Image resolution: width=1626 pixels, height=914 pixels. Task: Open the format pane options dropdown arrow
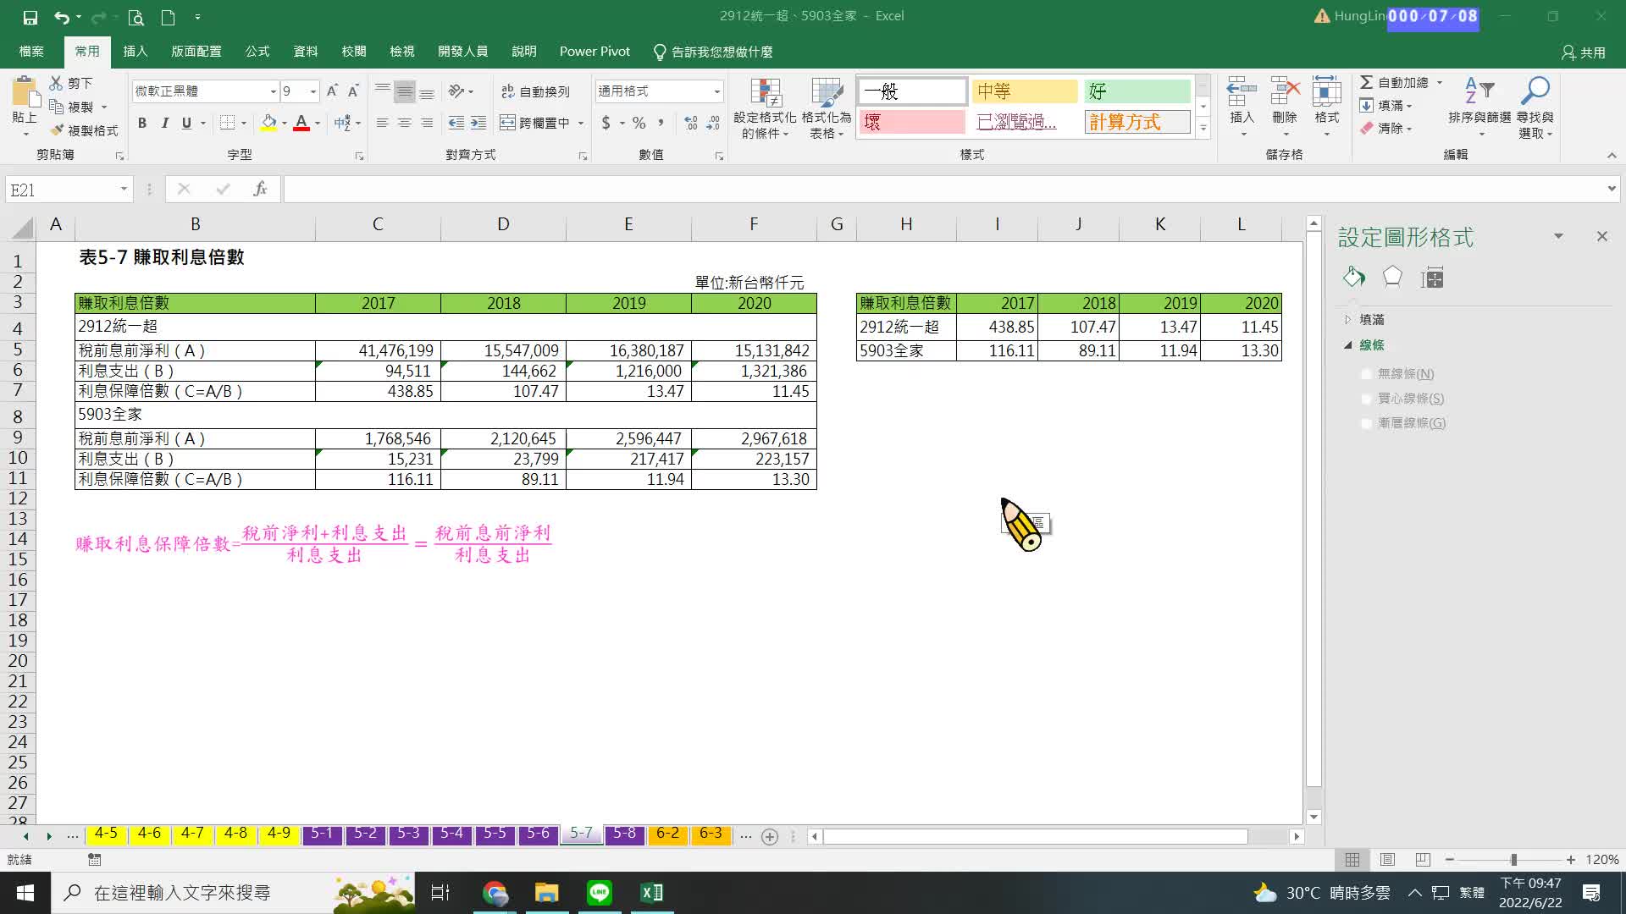1558,236
